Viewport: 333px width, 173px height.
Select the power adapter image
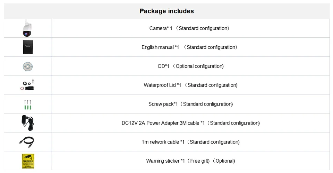pyautogui.click(x=28, y=123)
